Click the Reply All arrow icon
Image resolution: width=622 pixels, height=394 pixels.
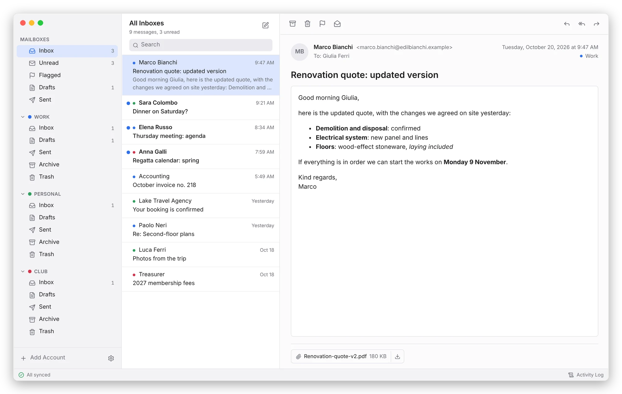pos(582,24)
